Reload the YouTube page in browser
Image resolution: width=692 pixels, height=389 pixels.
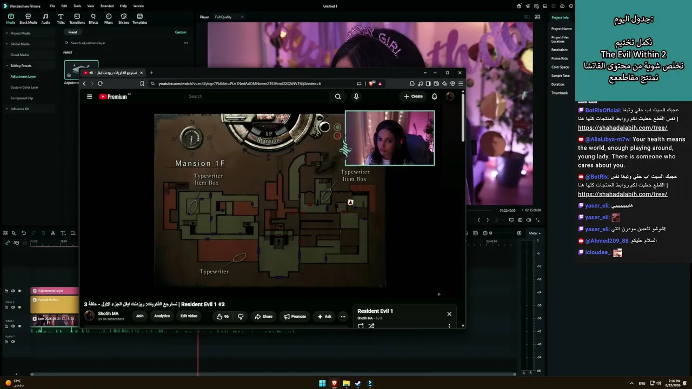pos(100,84)
